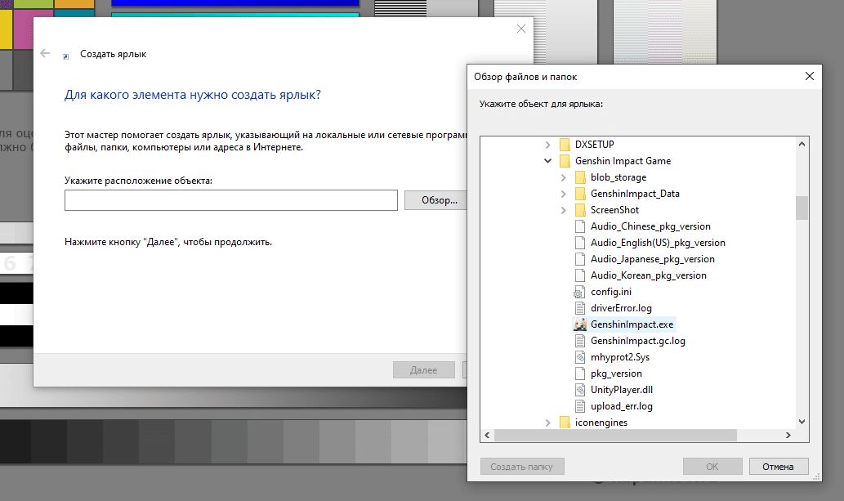
Task: Click the vertical scrollbar down arrow
Action: click(802, 422)
